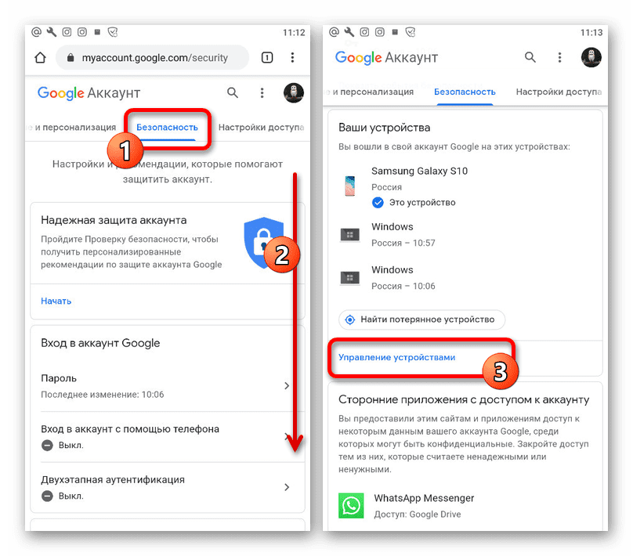This screenshot has height=556, width=633.
Task: Open the tab switcher showing 1 tab
Action: point(267,58)
